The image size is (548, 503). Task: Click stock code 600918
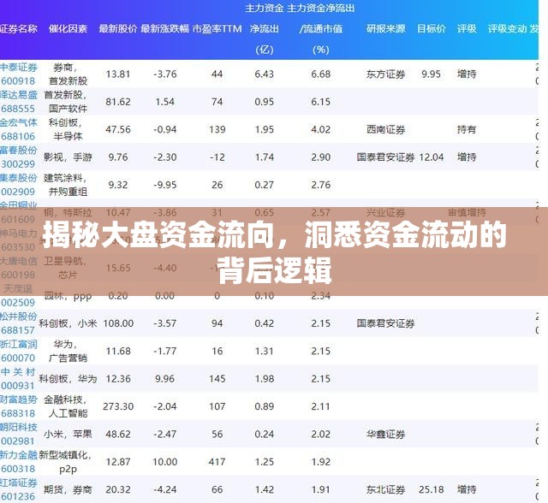click(x=18, y=81)
